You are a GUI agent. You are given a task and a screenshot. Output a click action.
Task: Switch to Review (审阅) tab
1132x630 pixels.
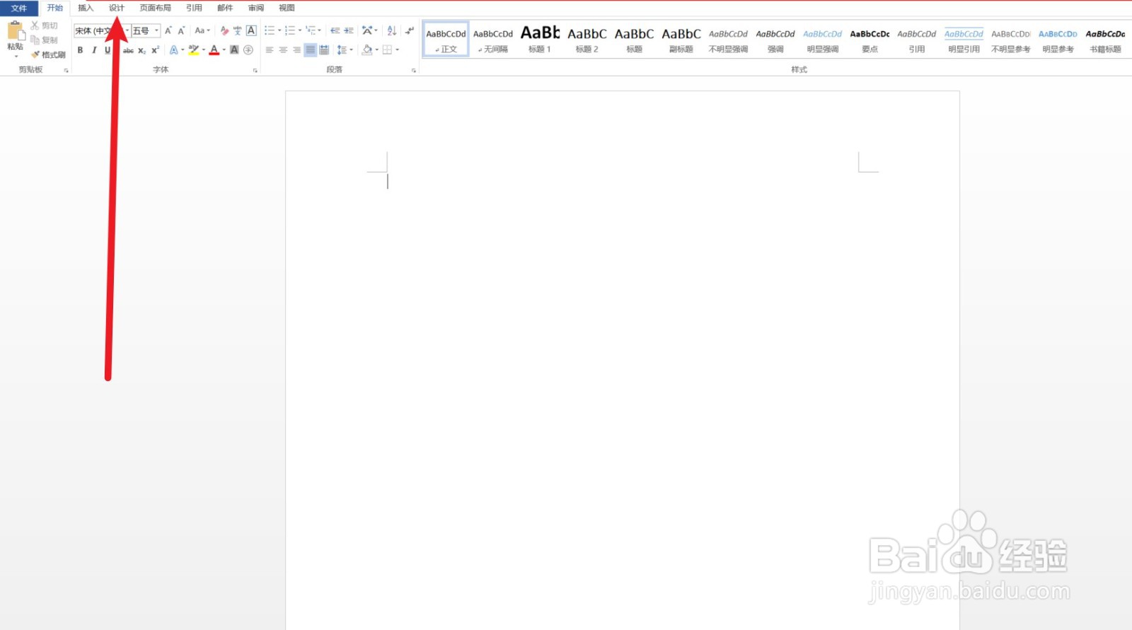[x=256, y=8]
